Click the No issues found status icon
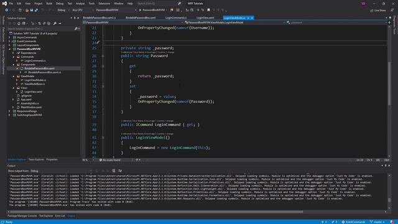 tap(101, 160)
